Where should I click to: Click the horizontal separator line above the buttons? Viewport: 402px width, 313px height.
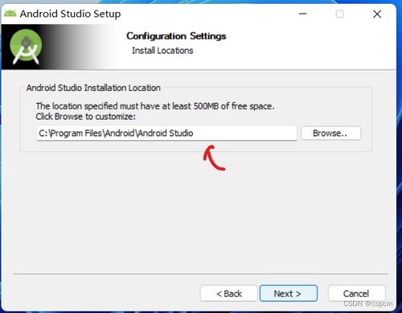(x=200, y=274)
